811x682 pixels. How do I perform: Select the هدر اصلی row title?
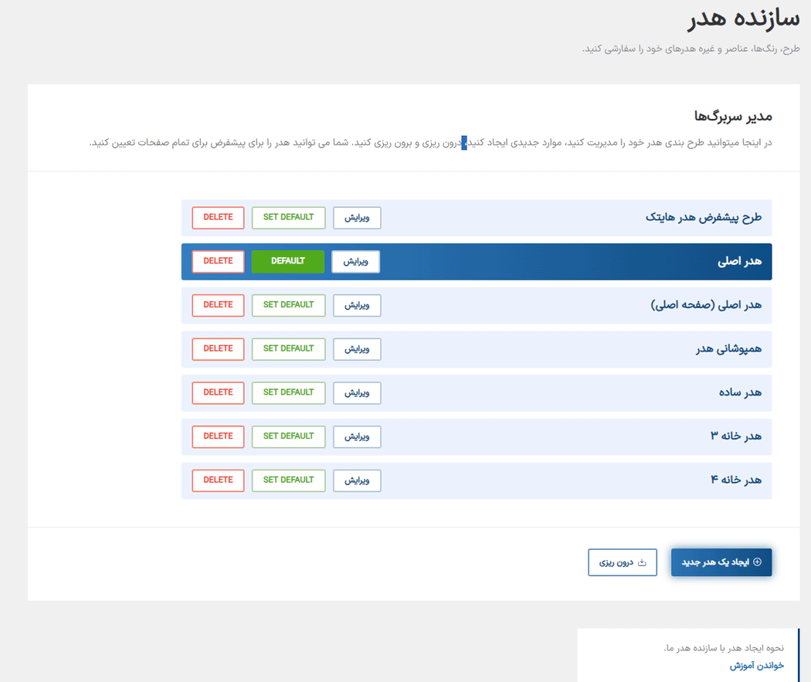point(740,262)
